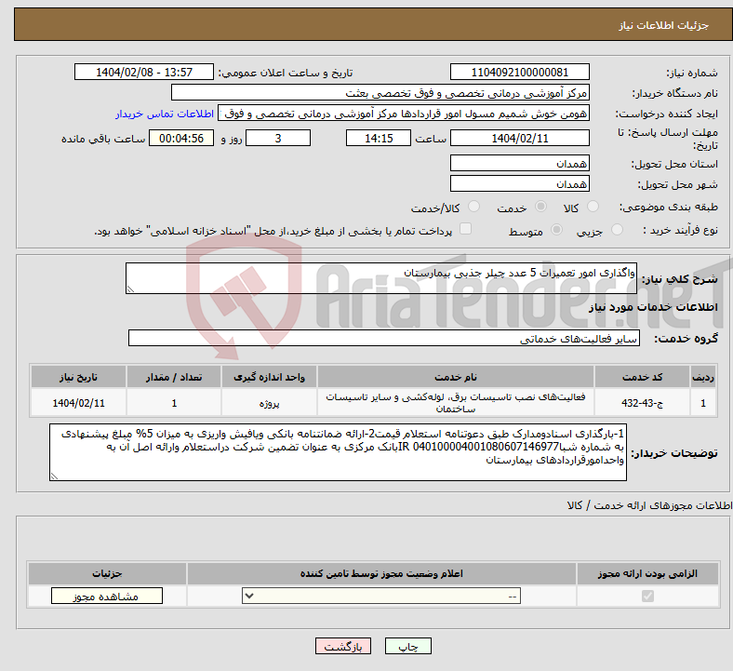Click the ردیف column header

pyautogui.click(x=703, y=377)
